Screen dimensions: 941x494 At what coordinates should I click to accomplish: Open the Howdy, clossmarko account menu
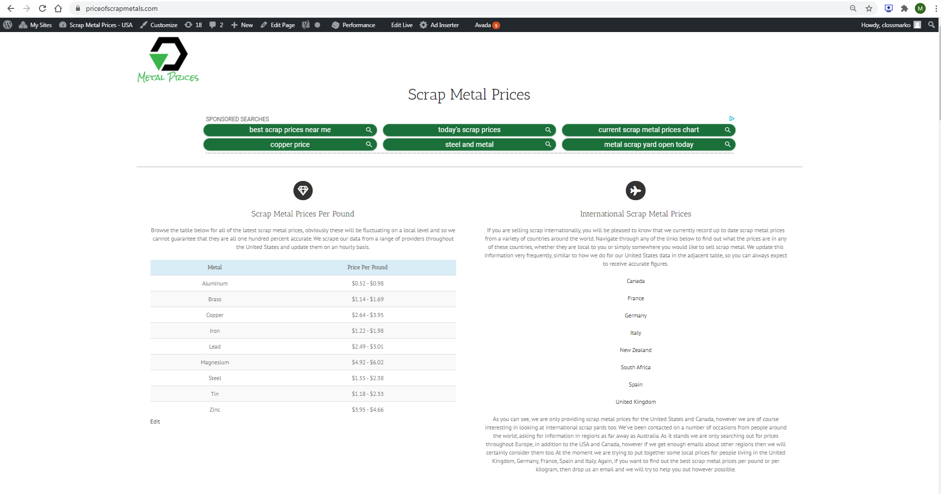click(891, 25)
